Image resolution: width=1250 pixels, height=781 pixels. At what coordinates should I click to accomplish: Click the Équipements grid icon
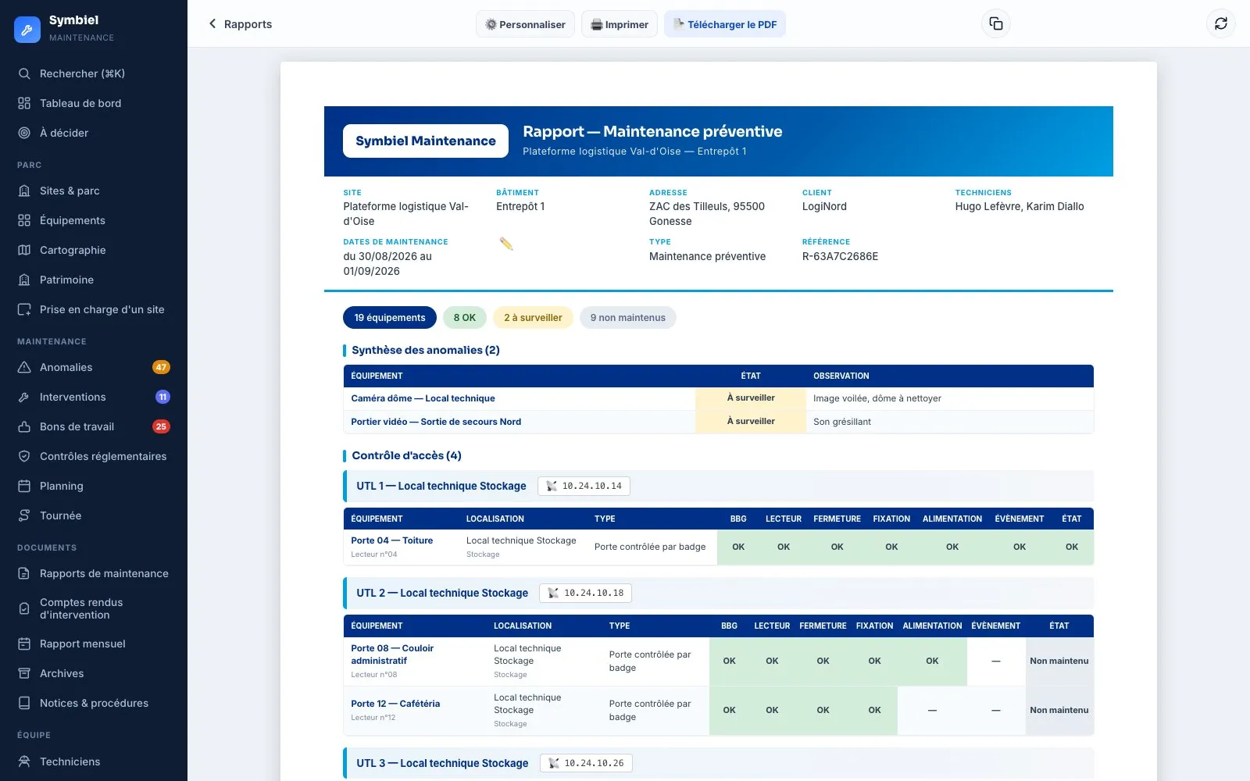click(24, 220)
